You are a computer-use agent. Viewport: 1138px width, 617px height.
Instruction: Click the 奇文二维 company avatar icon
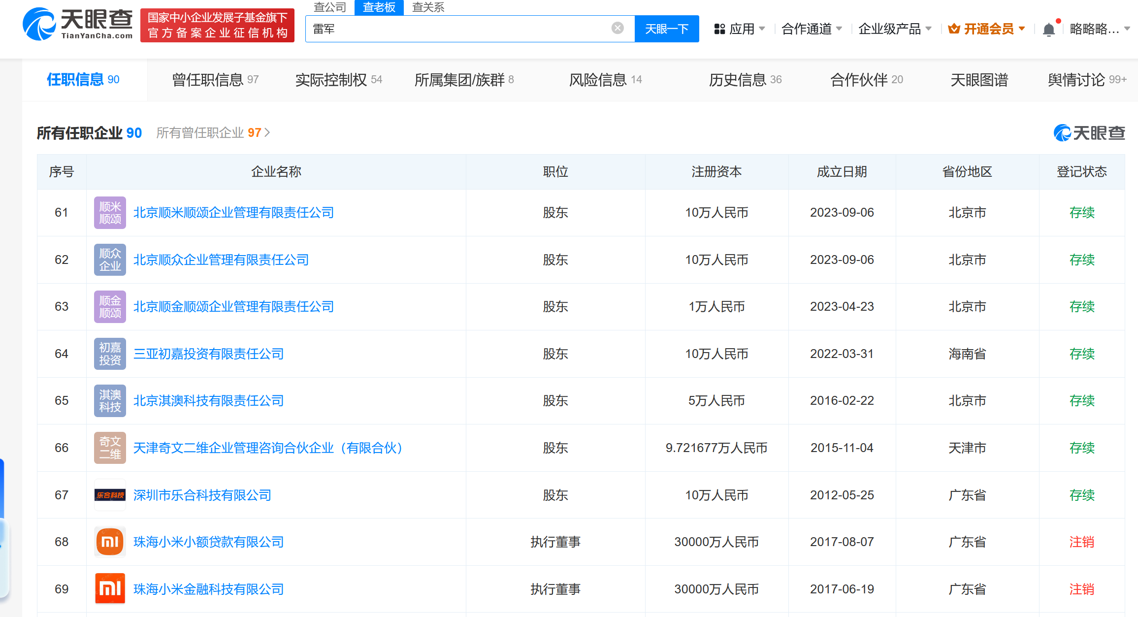[x=110, y=448]
